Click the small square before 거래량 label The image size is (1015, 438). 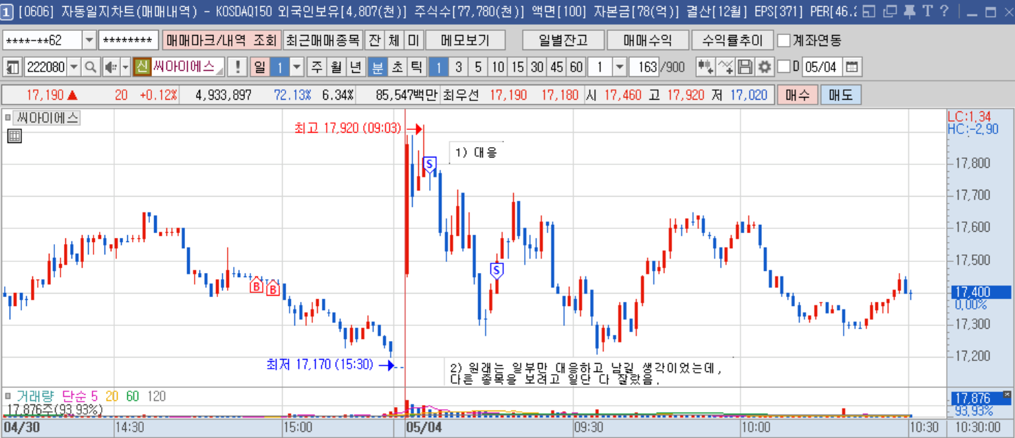[x=8, y=396]
